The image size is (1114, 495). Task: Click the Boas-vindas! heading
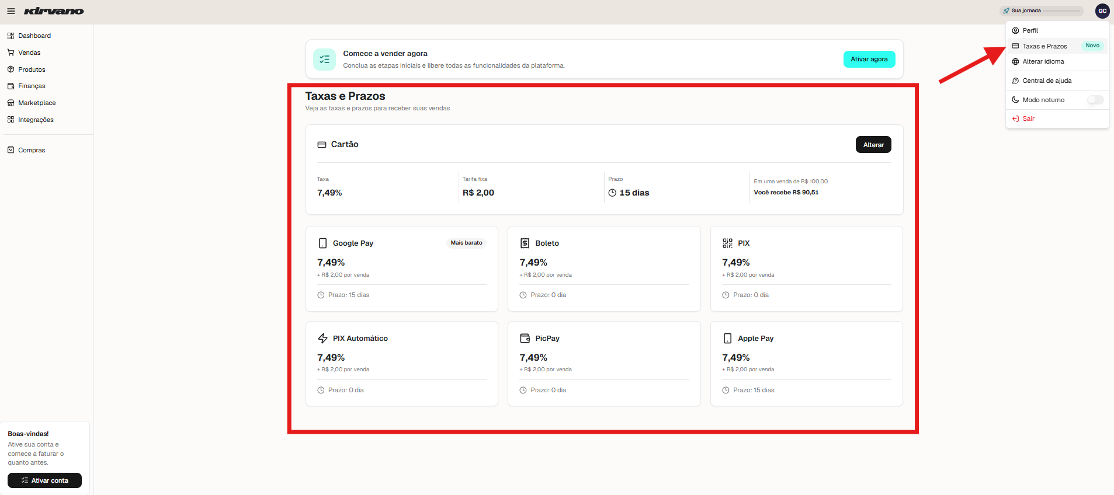click(x=28, y=434)
